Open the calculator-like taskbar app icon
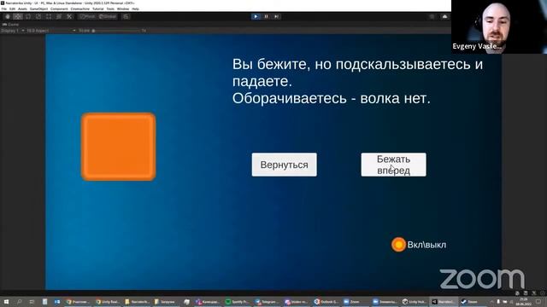This screenshot has height=307, width=547. [x=44, y=302]
